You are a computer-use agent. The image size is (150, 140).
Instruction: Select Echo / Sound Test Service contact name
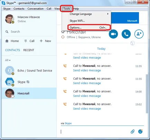(35, 71)
